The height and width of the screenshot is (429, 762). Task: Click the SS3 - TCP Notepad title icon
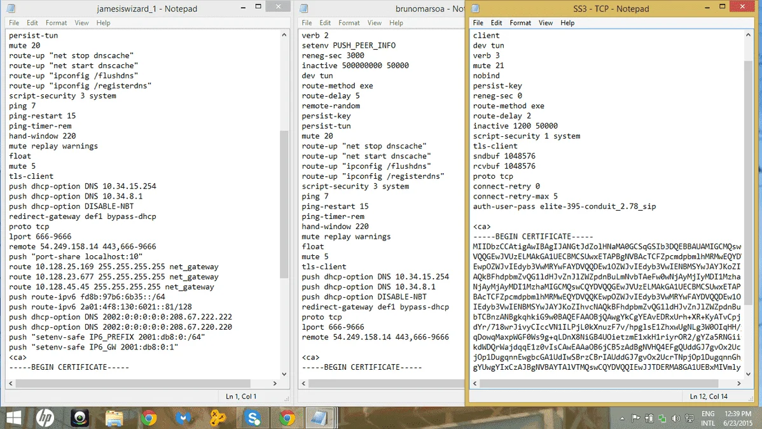pyautogui.click(x=475, y=8)
